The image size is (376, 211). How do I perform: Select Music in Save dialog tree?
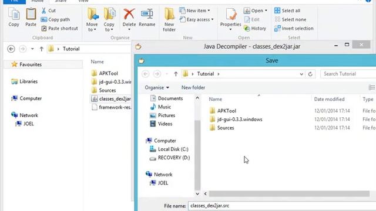pos(160,107)
